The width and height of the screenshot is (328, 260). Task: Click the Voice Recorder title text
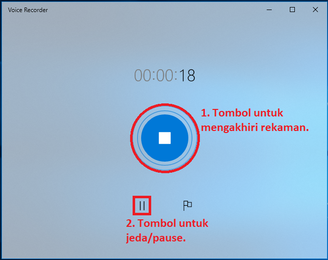[x=28, y=10]
